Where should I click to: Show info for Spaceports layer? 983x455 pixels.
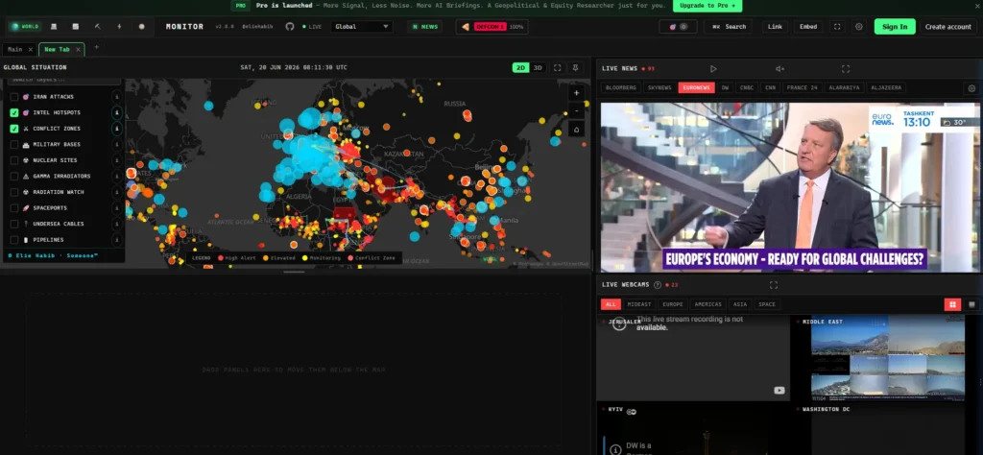(x=116, y=208)
